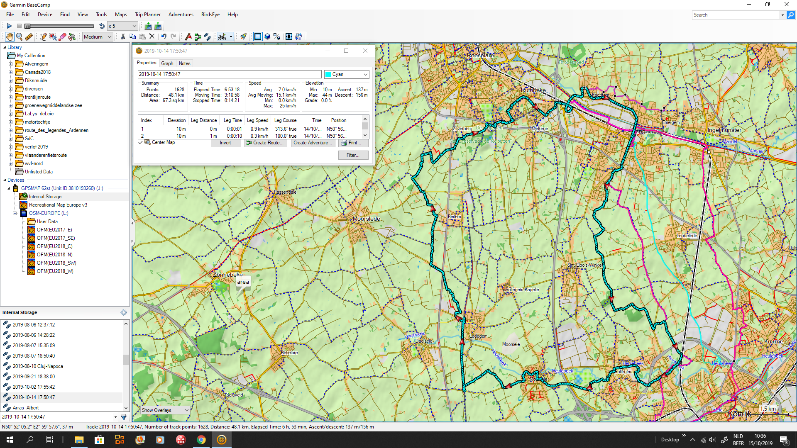Select the OFM(EU2018_SW) map item
Viewport: 797px width, 448px height.
pyautogui.click(x=56, y=263)
